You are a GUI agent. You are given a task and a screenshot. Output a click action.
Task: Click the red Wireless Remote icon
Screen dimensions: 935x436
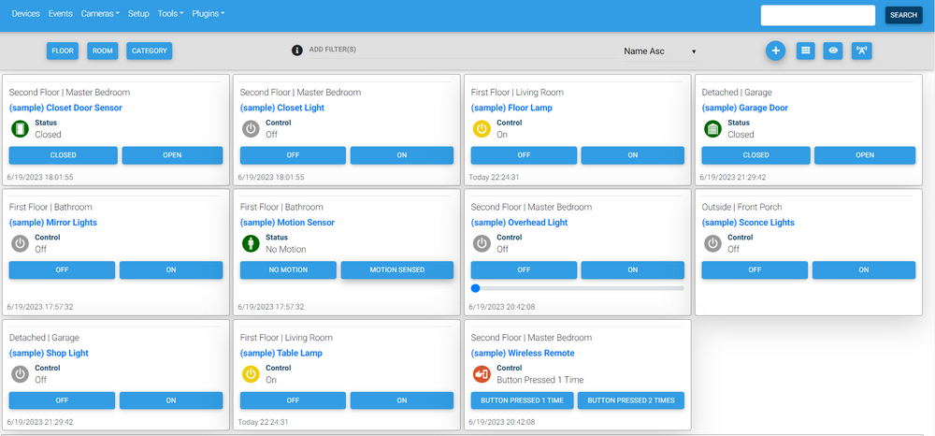pos(482,374)
